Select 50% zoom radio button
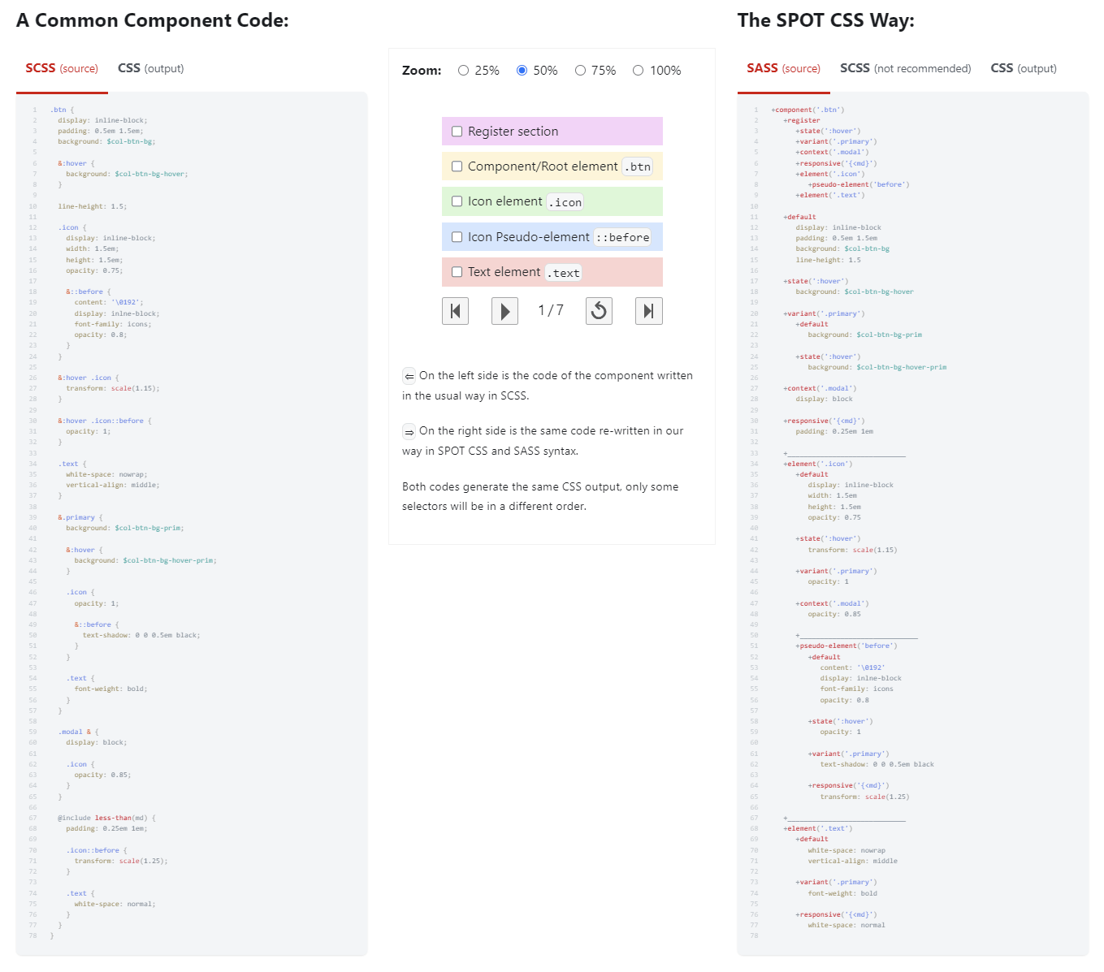1104x972 pixels. pyautogui.click(x=522, y=71)
